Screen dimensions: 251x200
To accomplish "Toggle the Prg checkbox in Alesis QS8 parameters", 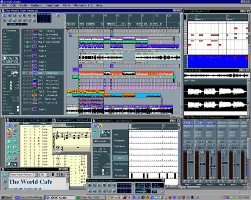I will click(x=11, y=82).
